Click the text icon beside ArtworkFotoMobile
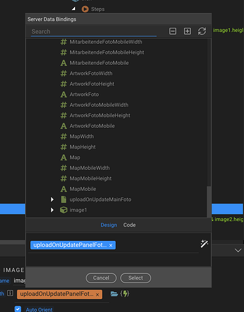Viewport: 244px width, 312px height. coord(64,126)
